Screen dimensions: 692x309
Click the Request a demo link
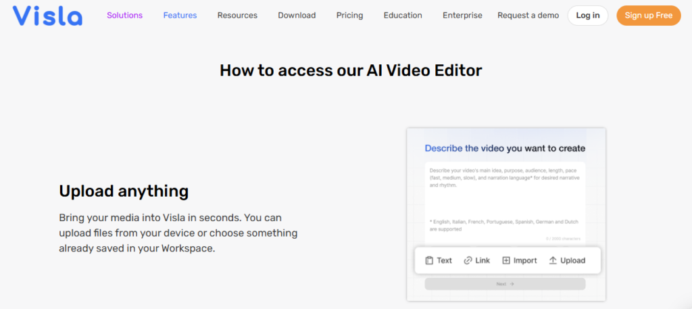[528, 16]
